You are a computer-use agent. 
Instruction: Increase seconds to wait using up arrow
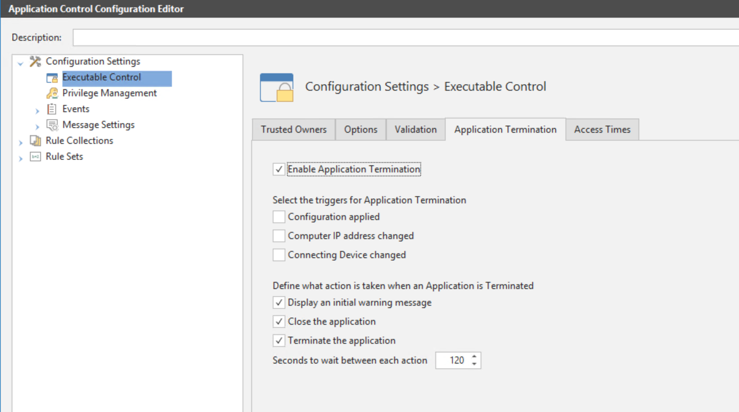tap(474, 356)
